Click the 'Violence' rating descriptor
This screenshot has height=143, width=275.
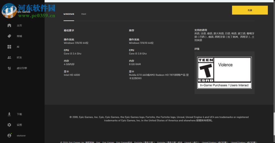226,65
